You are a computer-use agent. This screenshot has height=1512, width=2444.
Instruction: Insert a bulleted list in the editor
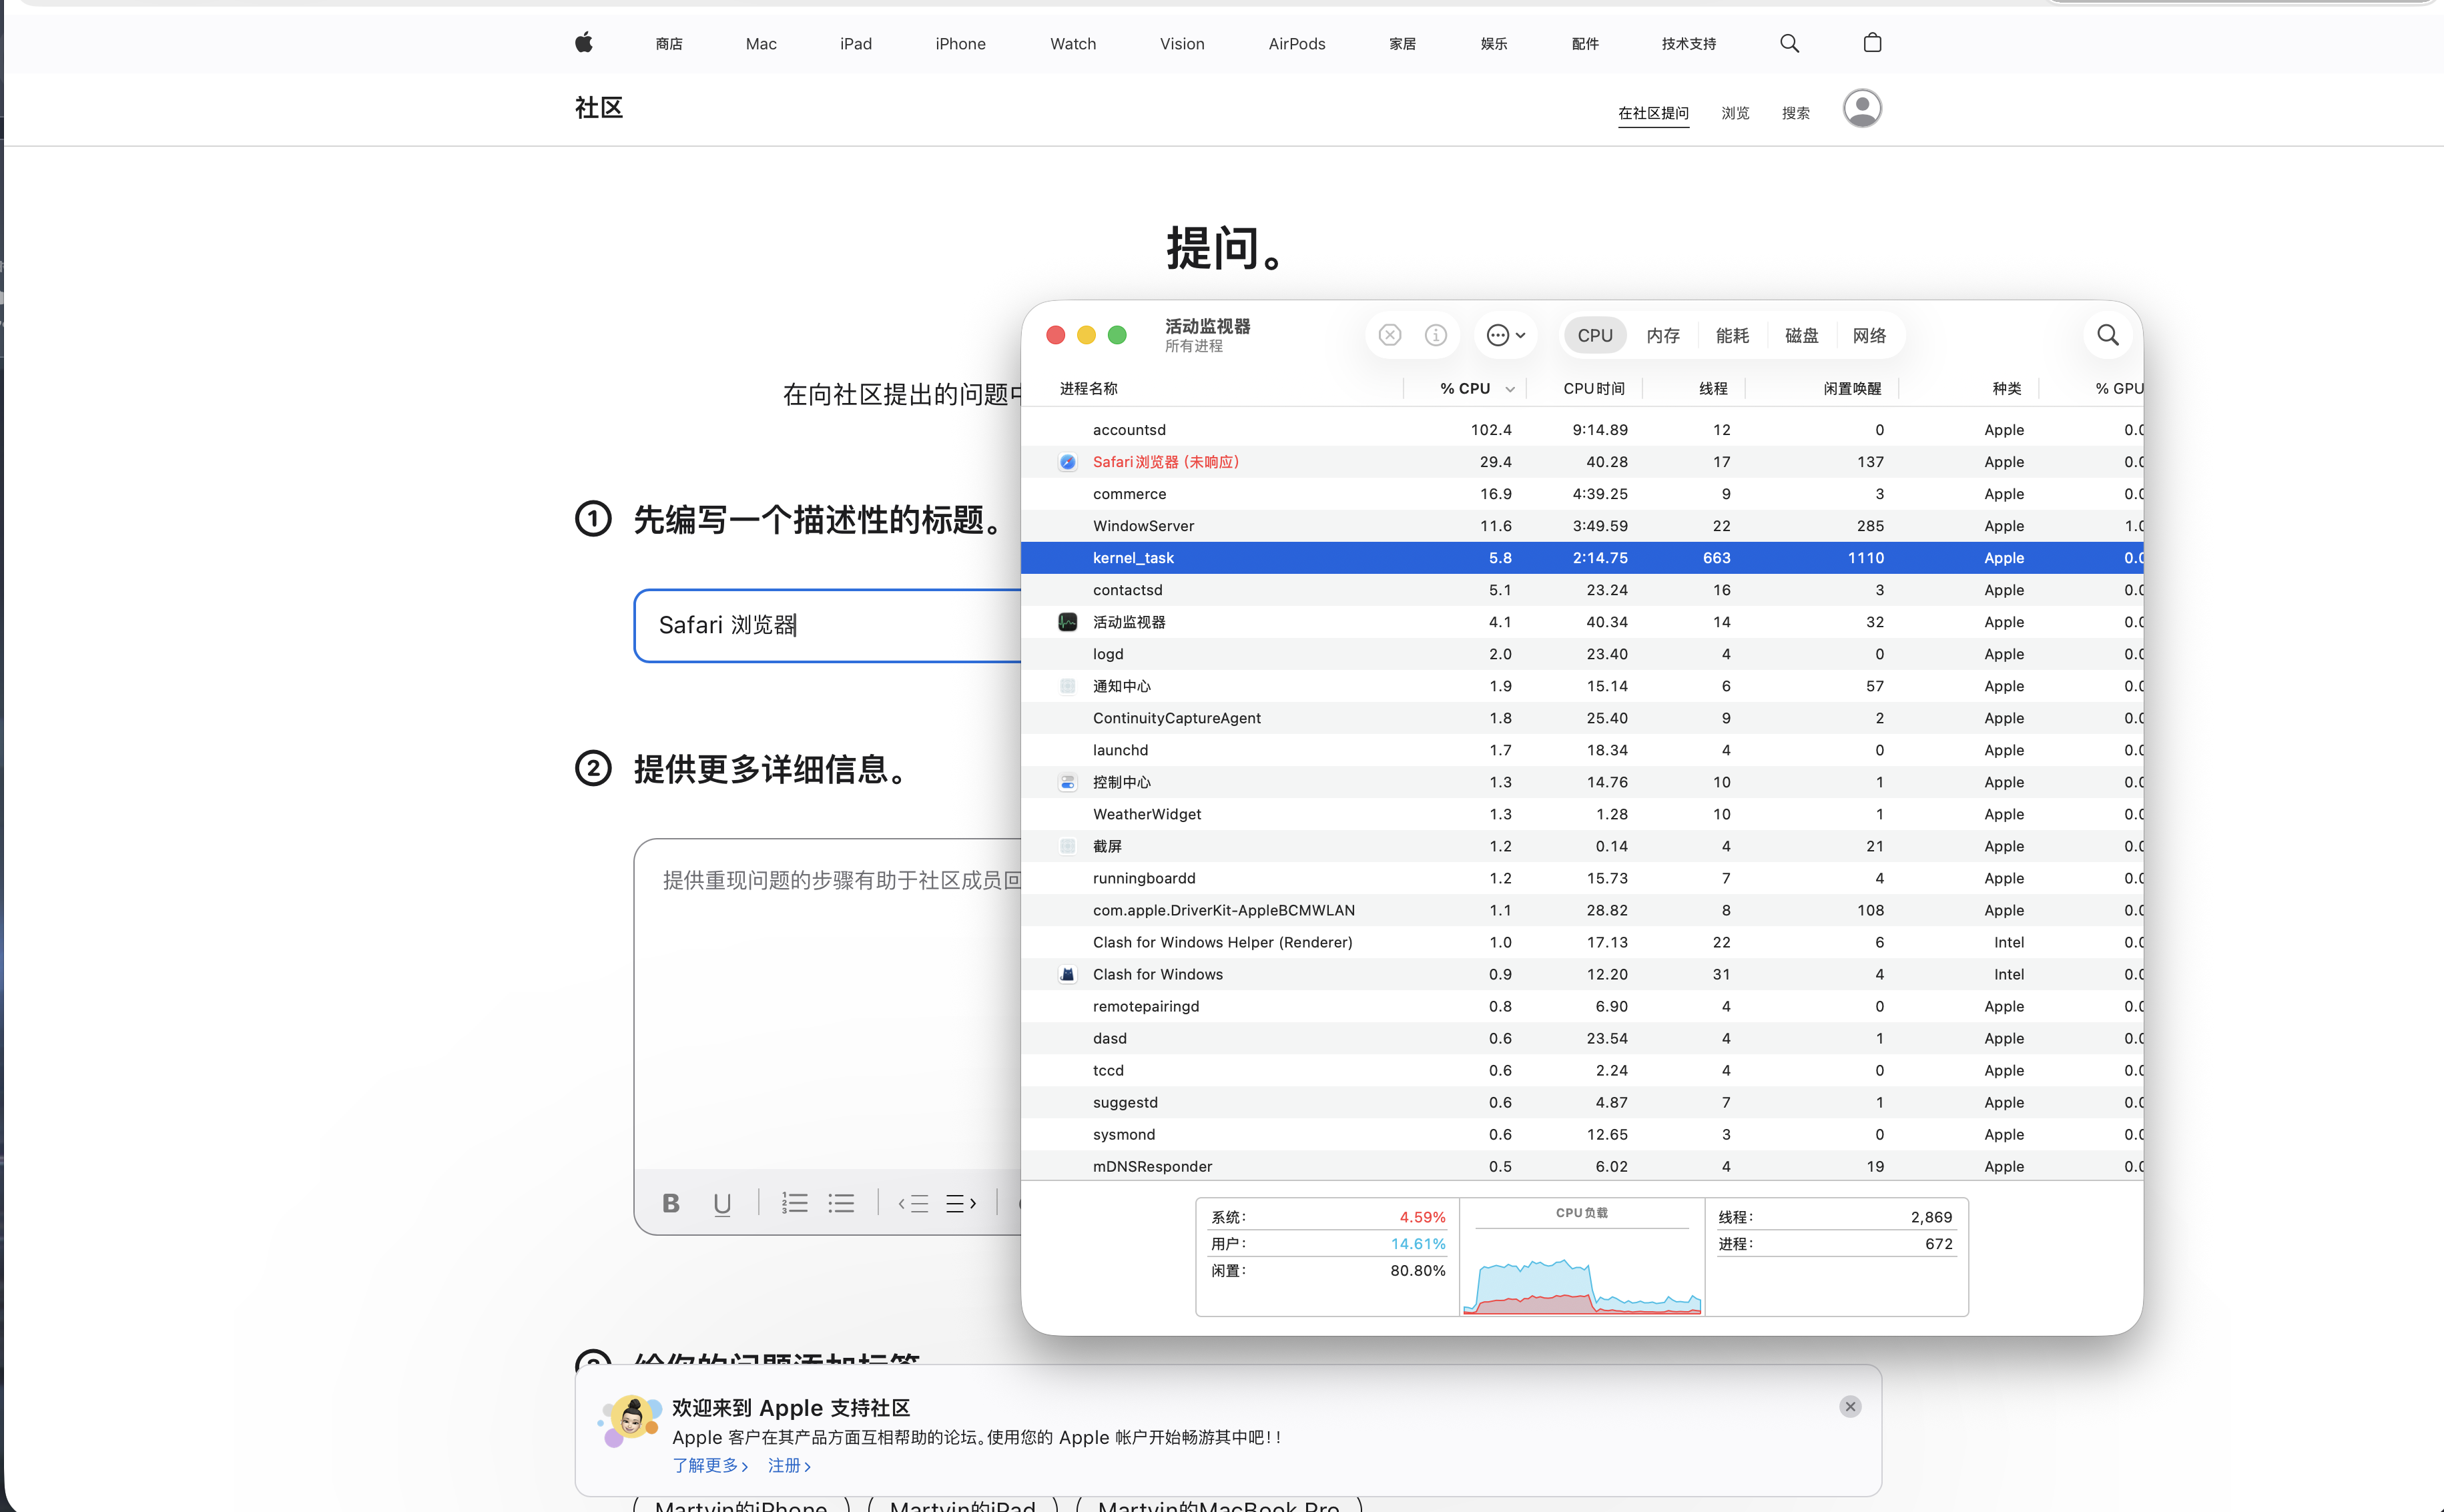pos(841,1203)
